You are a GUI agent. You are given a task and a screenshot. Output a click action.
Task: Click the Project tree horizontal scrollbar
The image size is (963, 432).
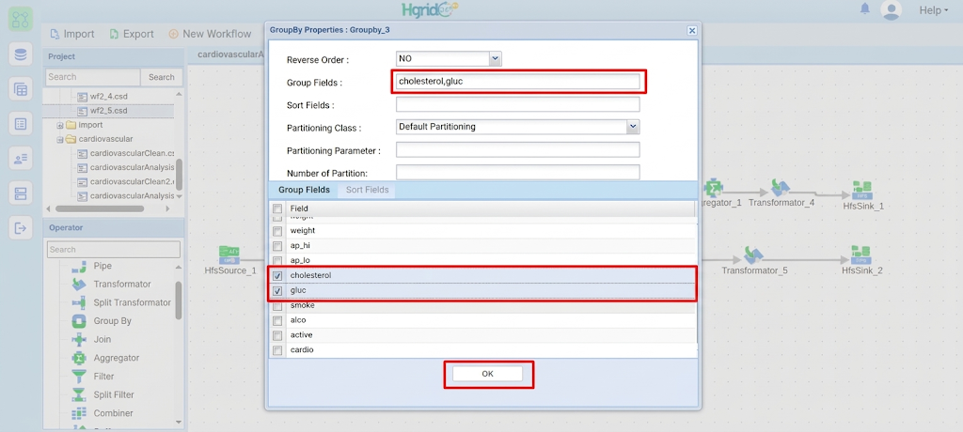(100, 208)
